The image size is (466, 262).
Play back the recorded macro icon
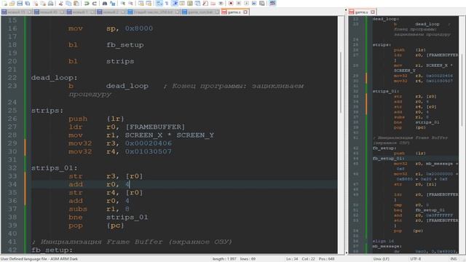coord(246,3)
